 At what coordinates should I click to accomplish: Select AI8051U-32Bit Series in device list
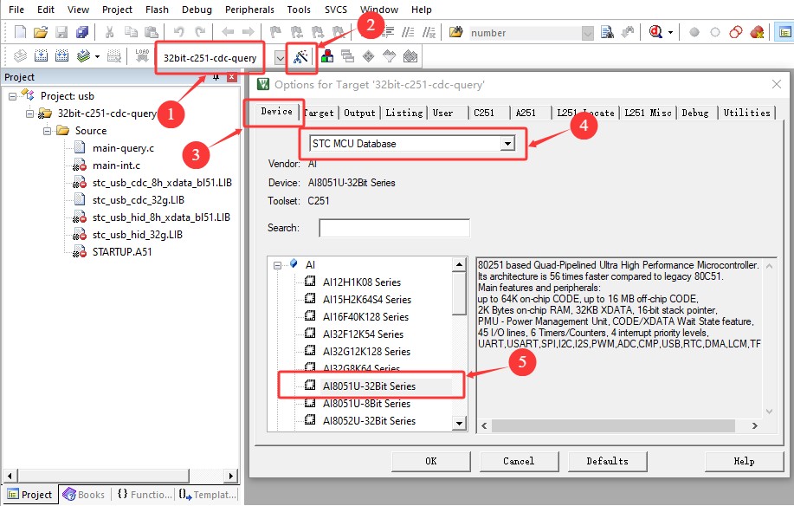coord(369,386)
